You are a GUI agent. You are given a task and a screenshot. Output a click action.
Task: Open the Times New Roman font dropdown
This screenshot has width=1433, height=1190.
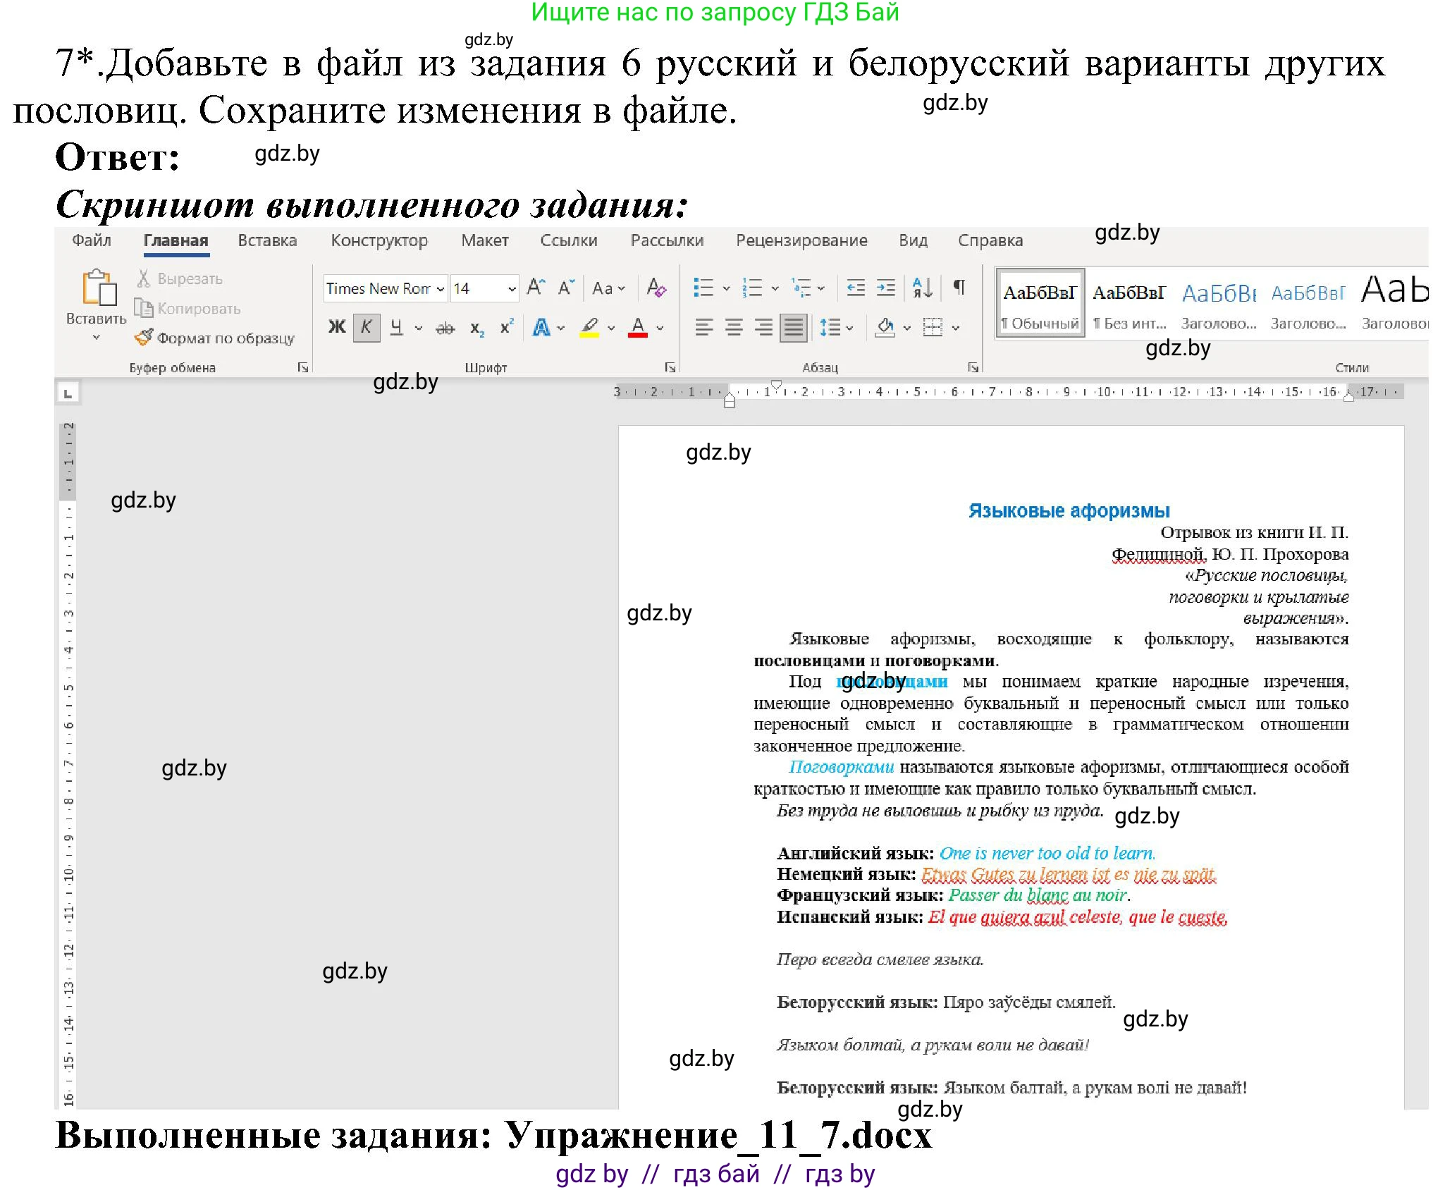[x=439, y=289]
